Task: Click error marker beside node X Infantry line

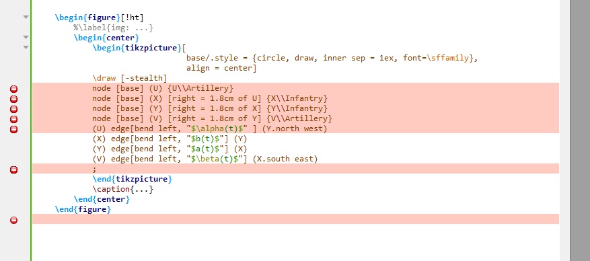Action: tap(13, 99)
